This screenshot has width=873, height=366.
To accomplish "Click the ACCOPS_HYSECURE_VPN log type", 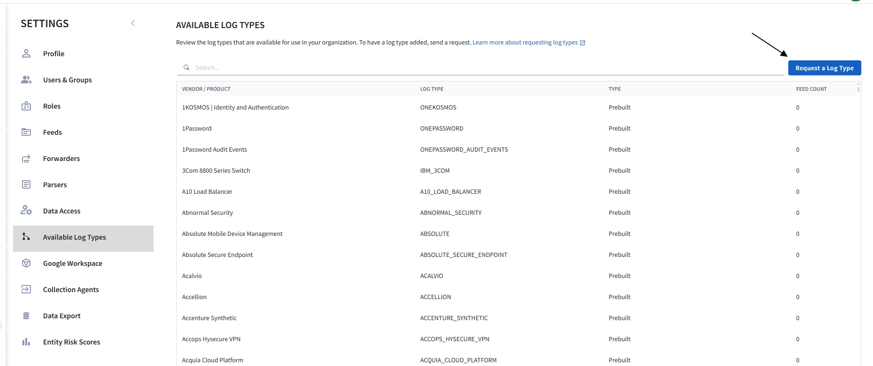I will pyautogui.click(x=455, y=339).
